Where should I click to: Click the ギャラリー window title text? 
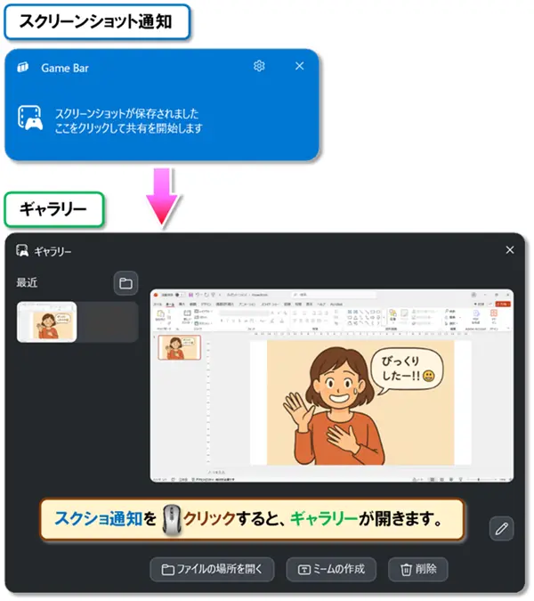pos(53,251)
